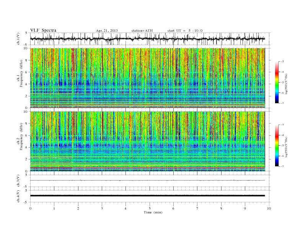
Task: Click the ch.2 spectrogram plot
Action: click(147, 141)
